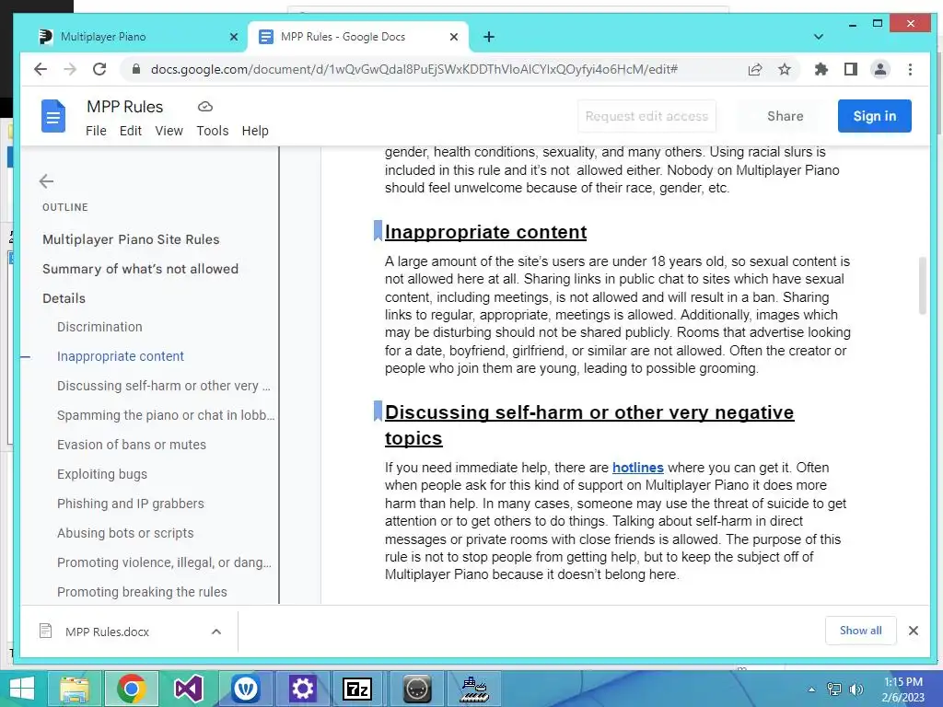
Task: Click the volume speaker tray icon
Action: click(856, 690)
